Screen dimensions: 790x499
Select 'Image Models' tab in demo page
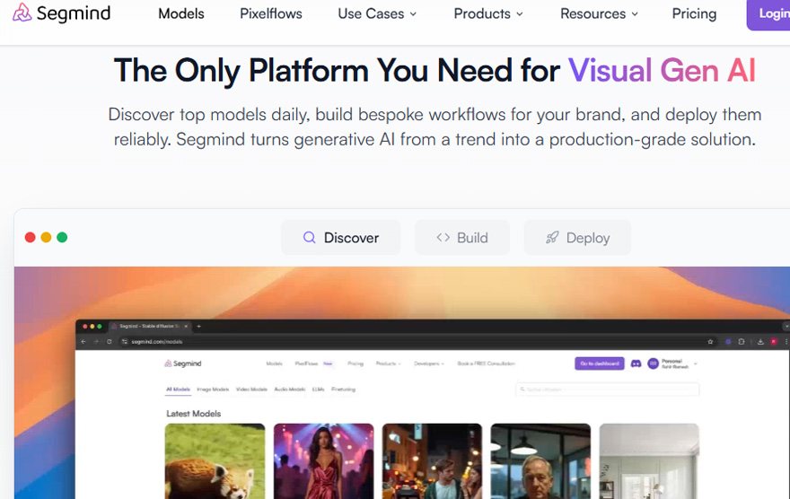click(x=213, y=390)
